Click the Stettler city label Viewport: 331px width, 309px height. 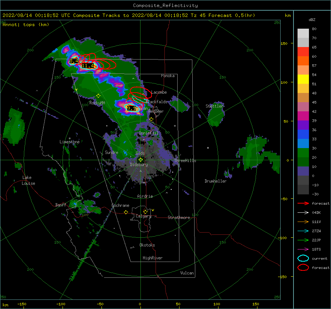(214, 106)
